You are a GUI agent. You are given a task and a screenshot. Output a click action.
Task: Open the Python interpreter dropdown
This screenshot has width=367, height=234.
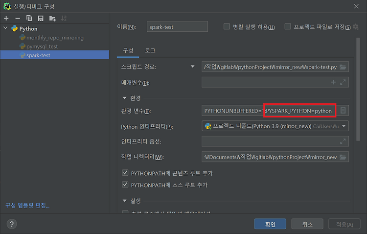(x=344, y=126)
